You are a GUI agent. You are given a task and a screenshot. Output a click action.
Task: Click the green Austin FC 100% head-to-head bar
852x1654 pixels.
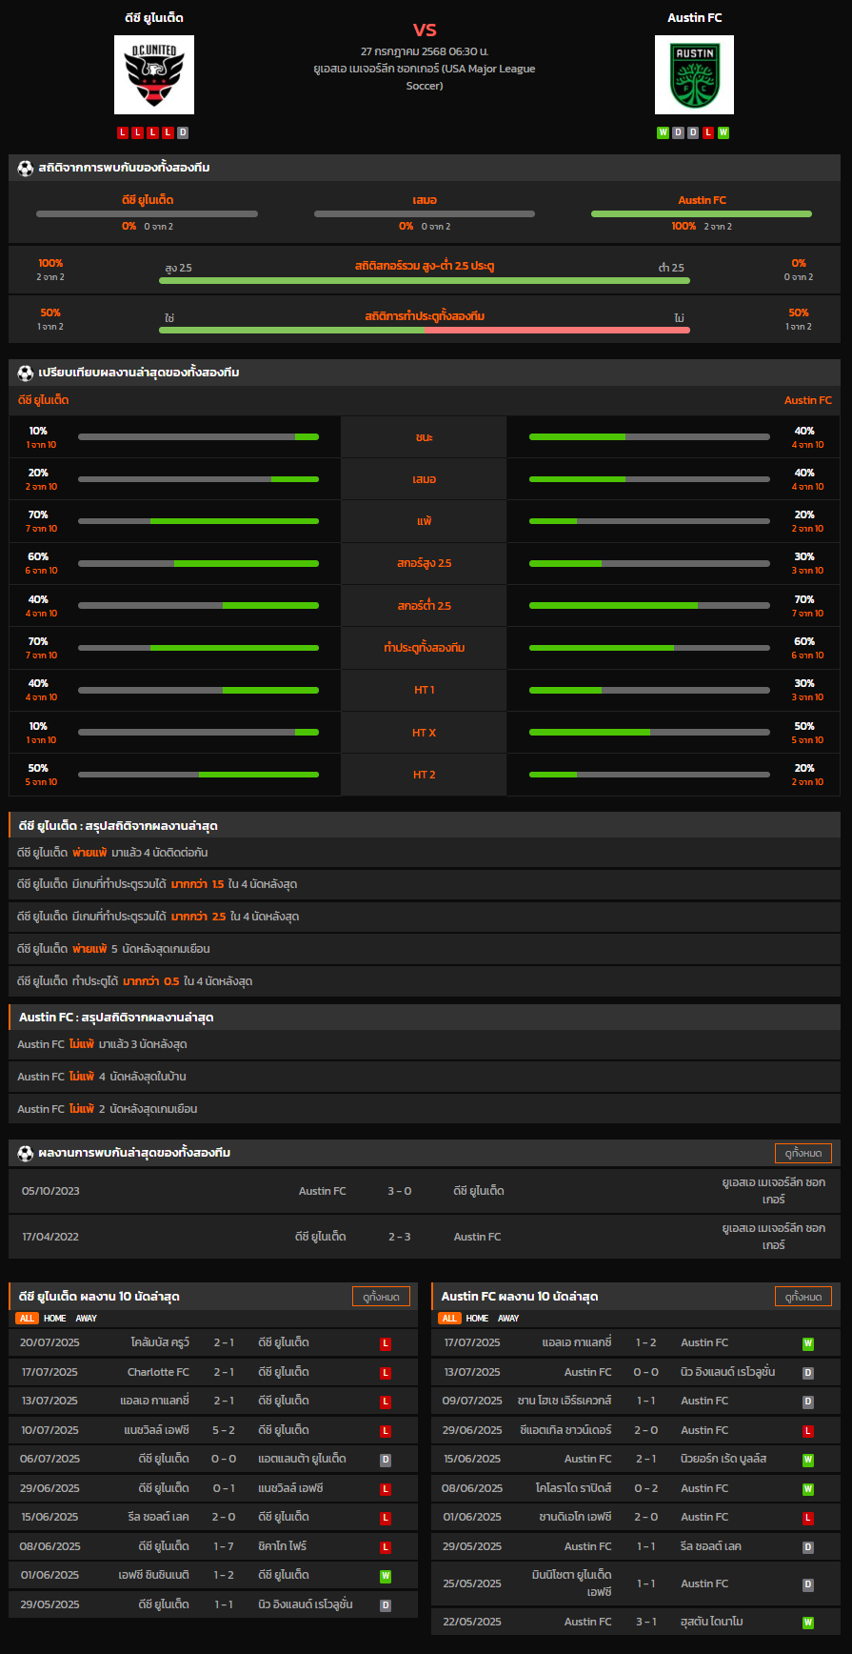702,213
